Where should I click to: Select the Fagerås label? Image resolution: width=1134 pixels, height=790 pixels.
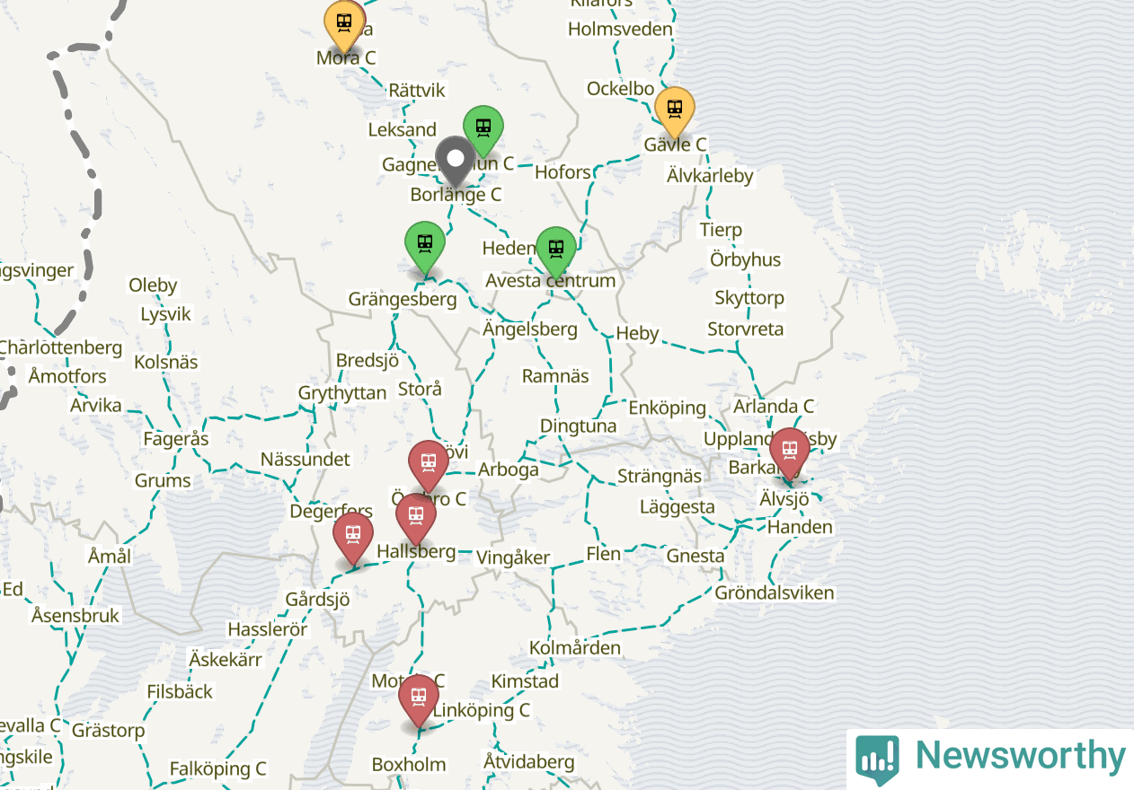tap(176, 439)
